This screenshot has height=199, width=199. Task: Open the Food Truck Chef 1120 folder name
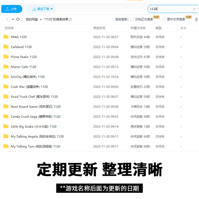click(x=34, y=97)
